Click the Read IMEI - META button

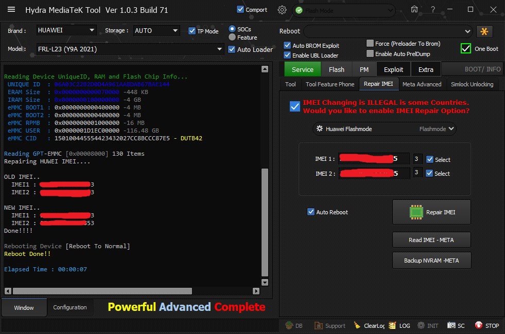click(431, 240)
